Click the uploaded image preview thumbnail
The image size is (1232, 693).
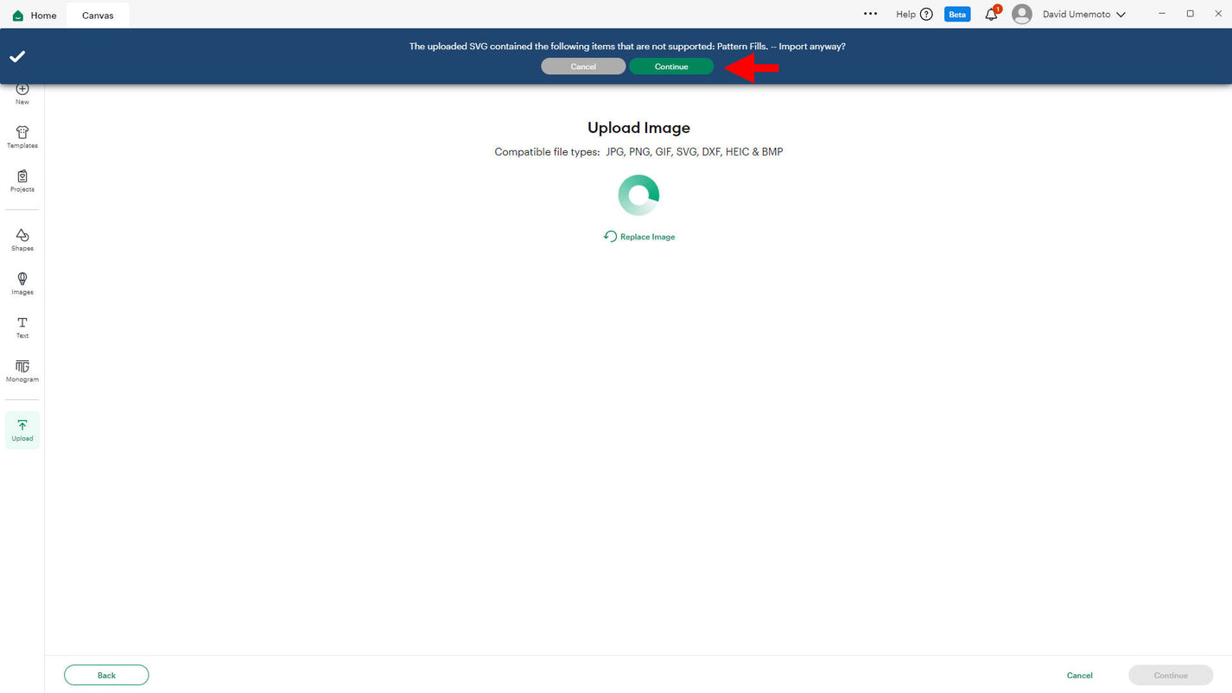(638, 195)
